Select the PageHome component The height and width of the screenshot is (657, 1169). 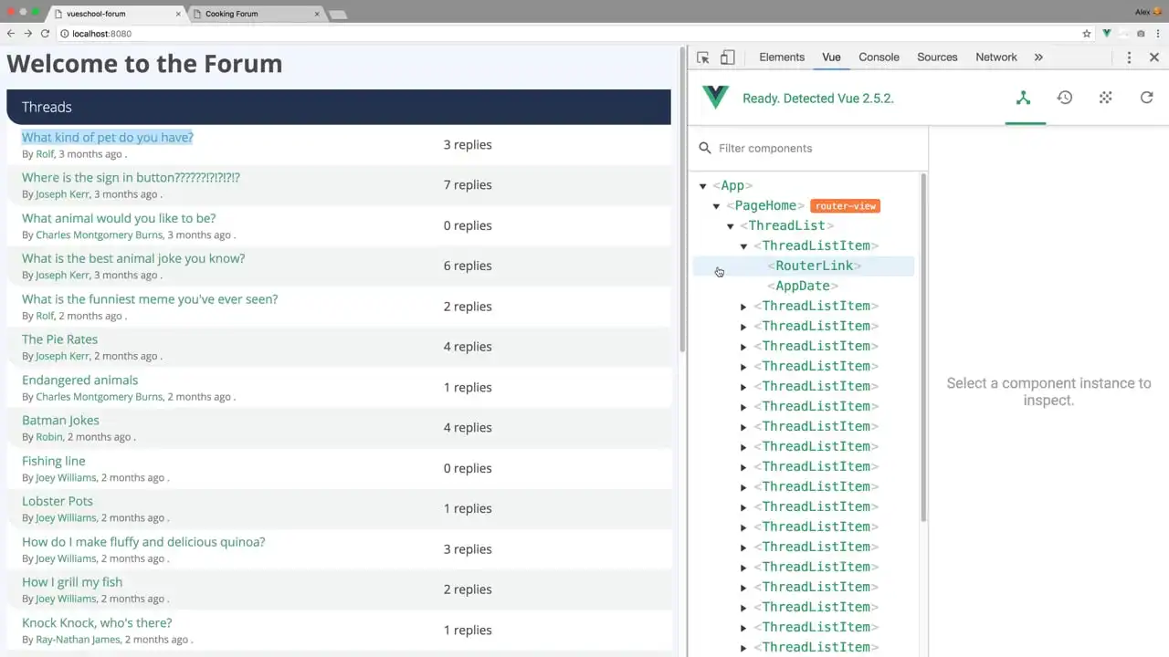click(765, 205)
